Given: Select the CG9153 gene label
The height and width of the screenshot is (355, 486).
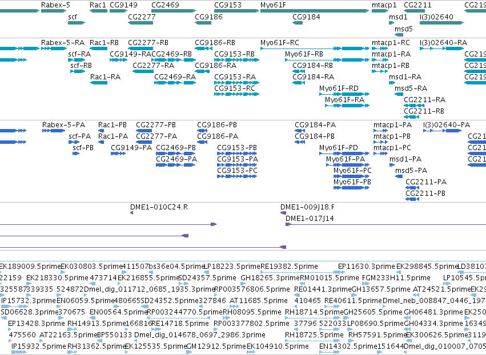Looking at the screenshot, I should [x=228, y=5].
